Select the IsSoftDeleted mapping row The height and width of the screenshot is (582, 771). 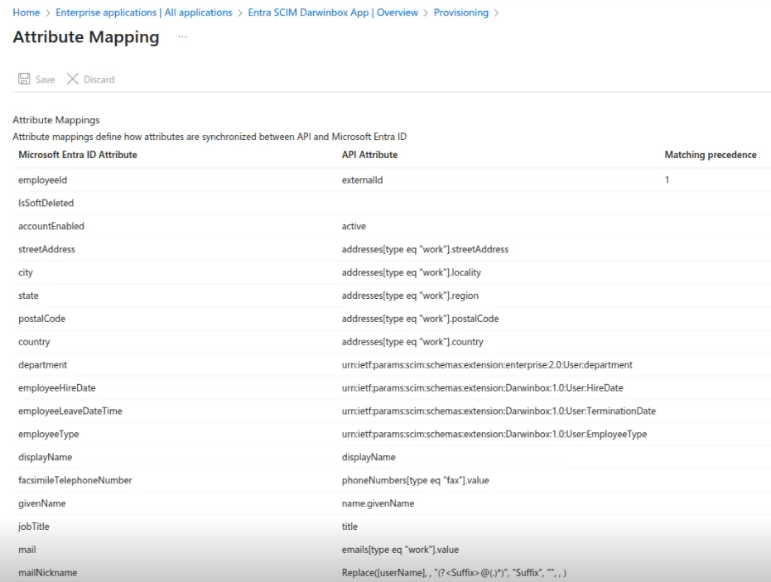[x=392, y=203]
